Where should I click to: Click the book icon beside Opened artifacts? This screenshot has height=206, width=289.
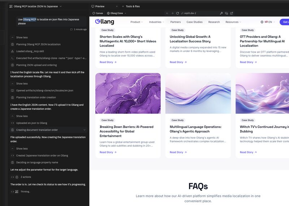pos(12,91)
